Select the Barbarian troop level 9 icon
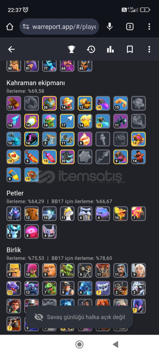 (x=14, y=270)
